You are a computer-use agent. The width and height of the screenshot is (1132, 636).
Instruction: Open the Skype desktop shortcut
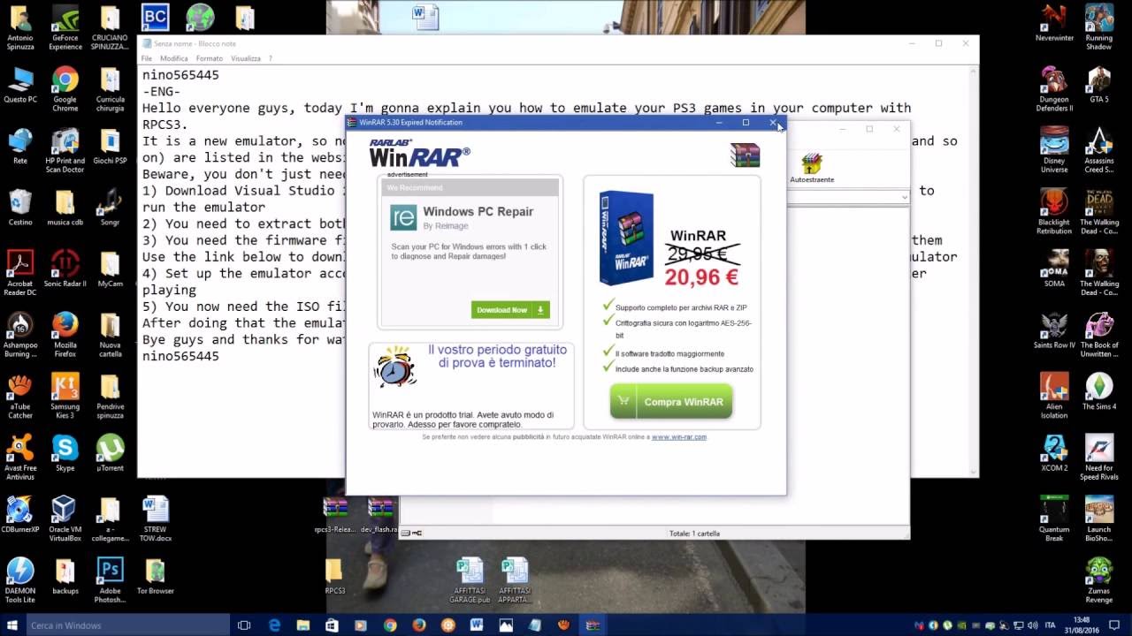click(x=65, y=453)
